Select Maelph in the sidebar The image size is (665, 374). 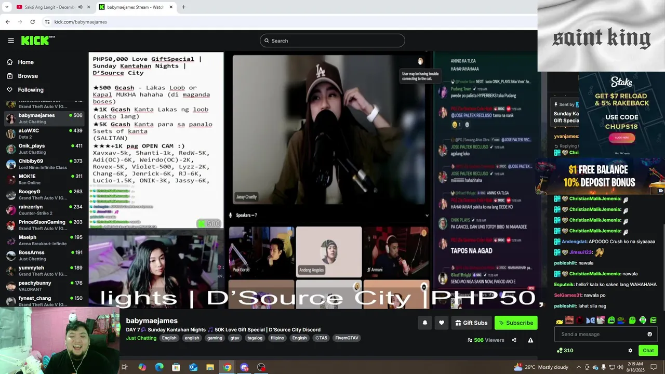pyautogui.click(x=44, y=240)
